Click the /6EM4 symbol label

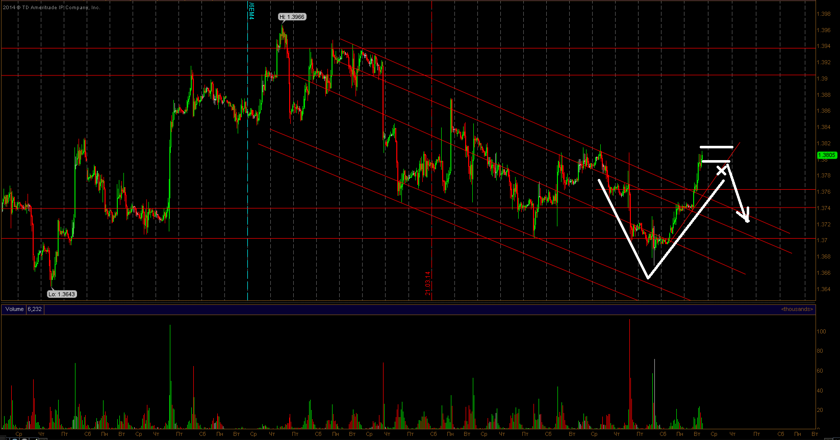point(251,10)
